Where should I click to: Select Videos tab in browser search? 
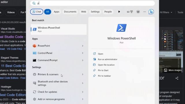coord(11,12)
